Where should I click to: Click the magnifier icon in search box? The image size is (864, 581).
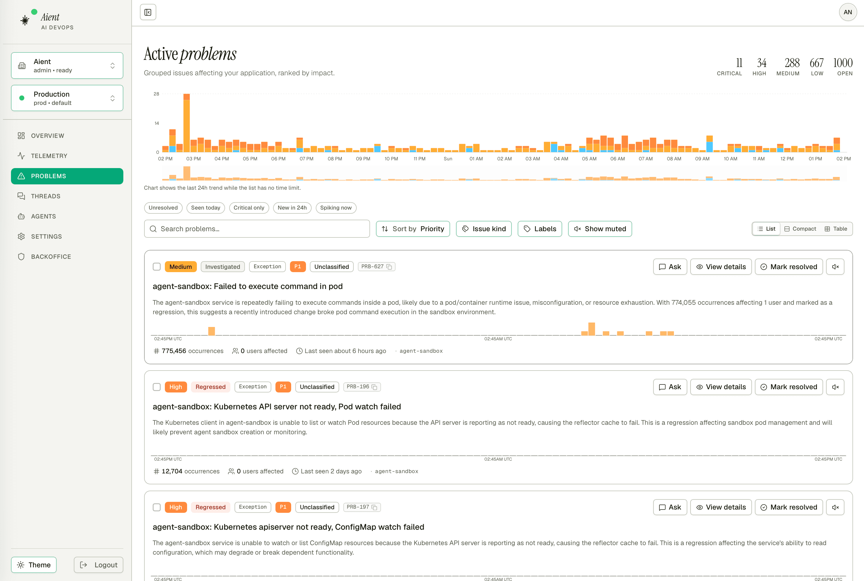coord(153,229)
